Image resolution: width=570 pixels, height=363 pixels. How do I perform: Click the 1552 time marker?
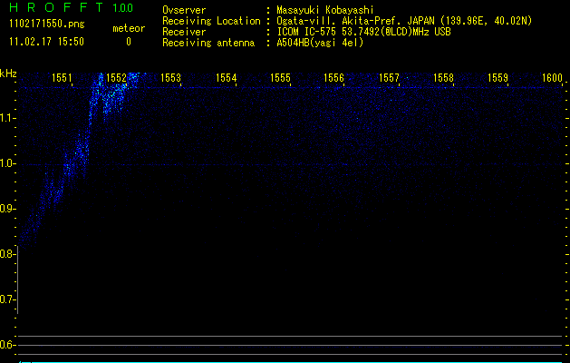pyautogui.click(x=116, y=77)
